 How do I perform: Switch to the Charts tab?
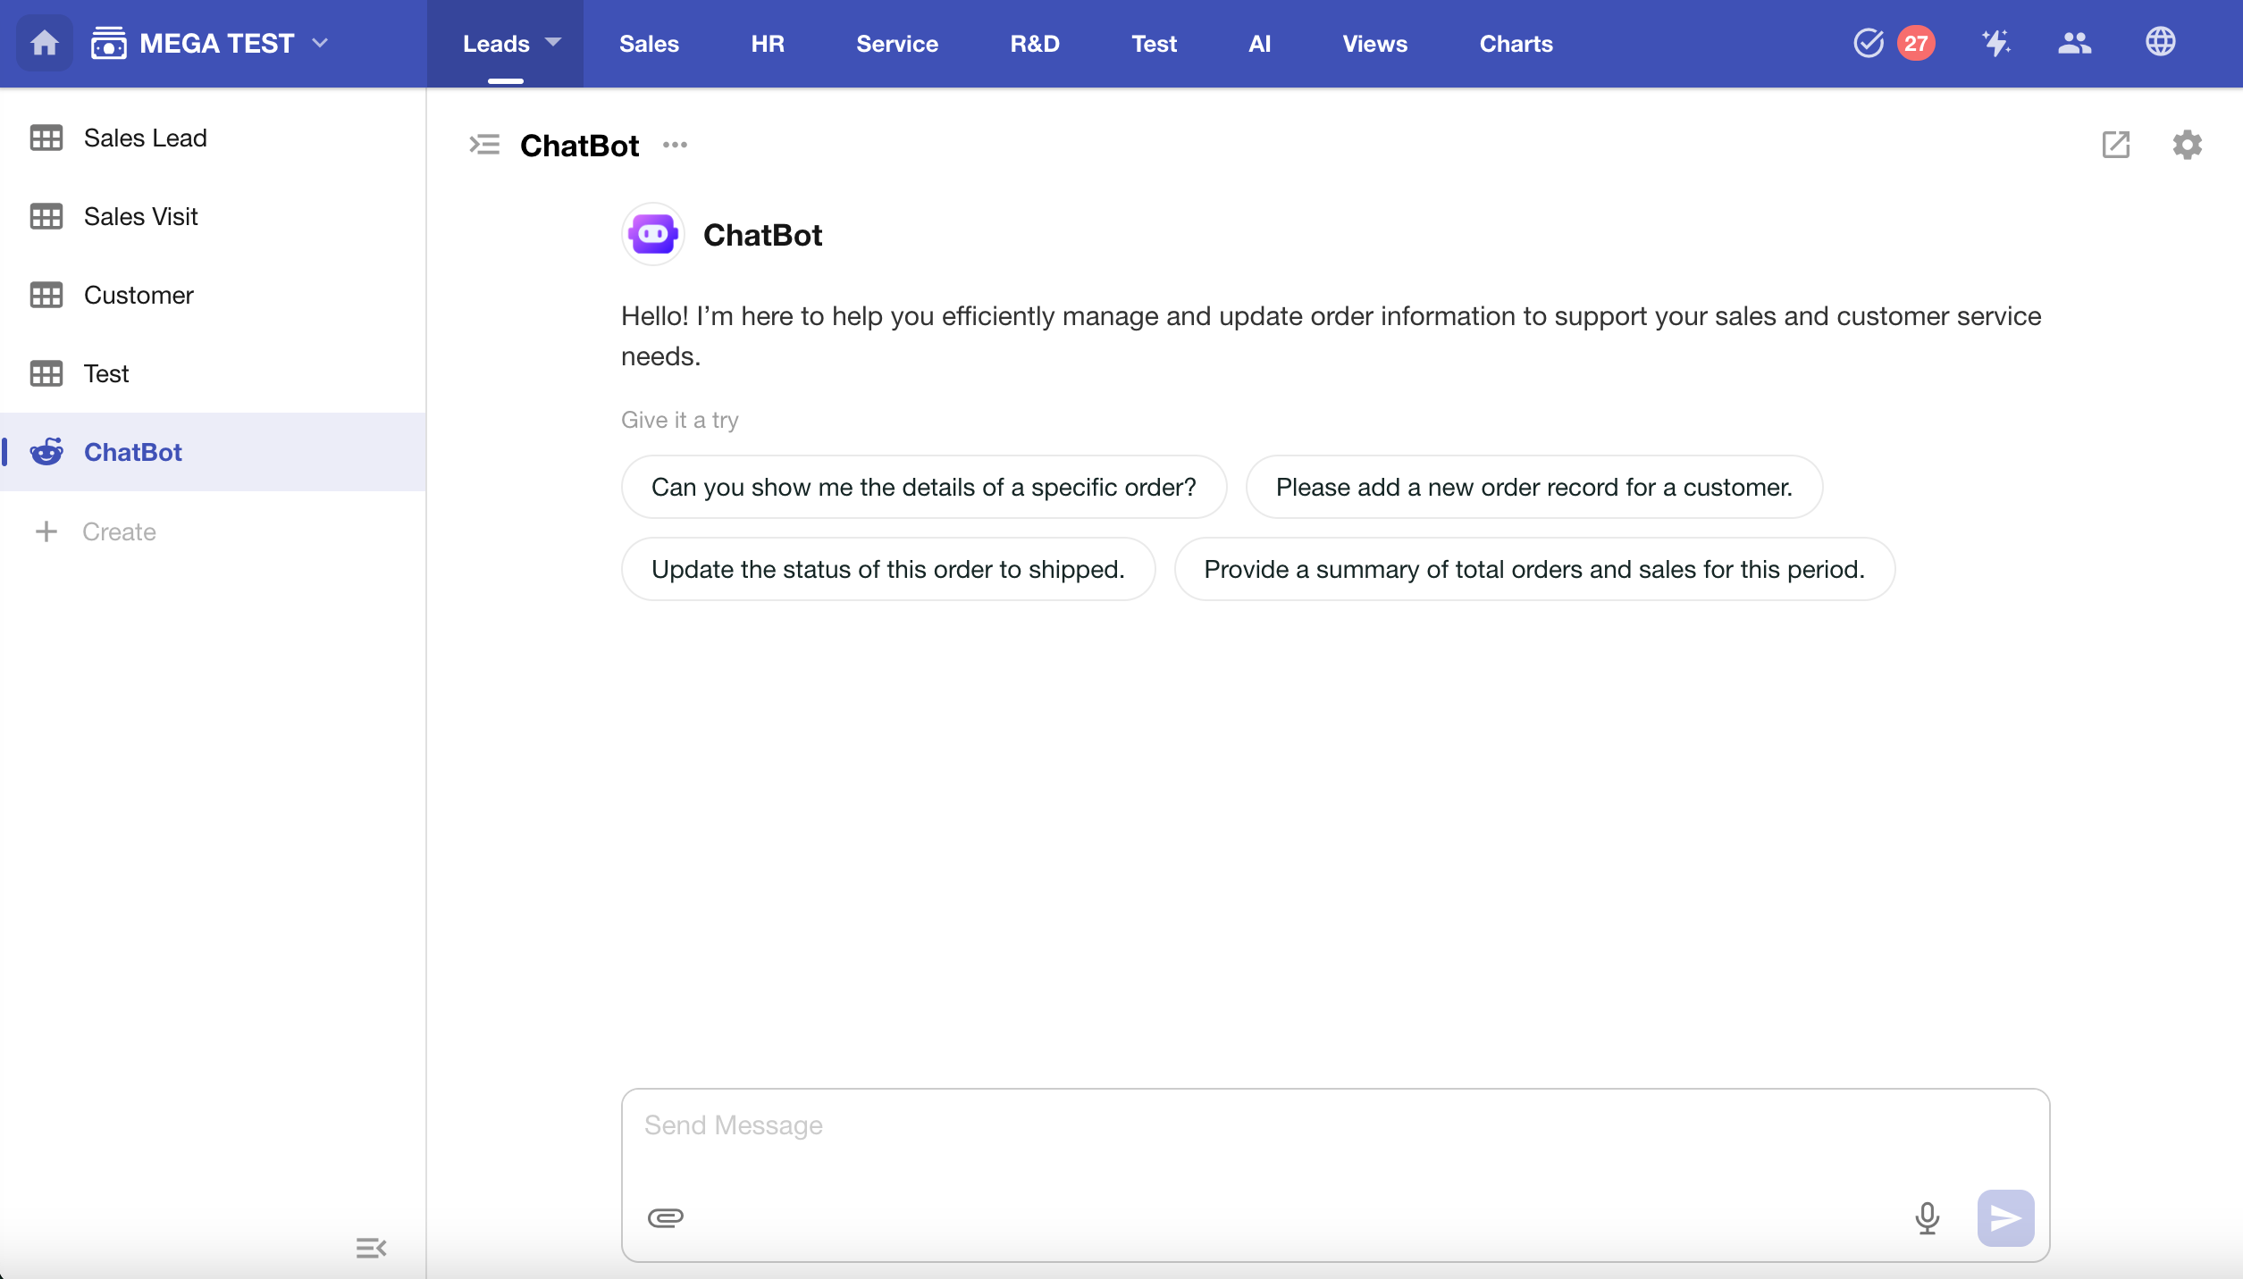coord(1516,44)
